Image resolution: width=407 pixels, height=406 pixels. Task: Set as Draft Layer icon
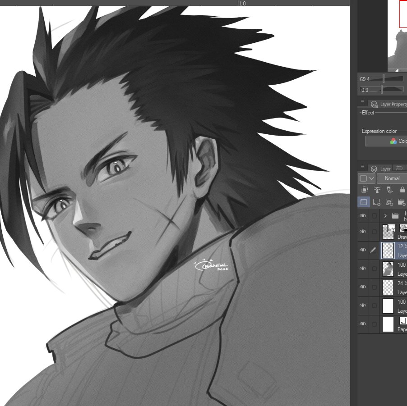pos(389,190)
